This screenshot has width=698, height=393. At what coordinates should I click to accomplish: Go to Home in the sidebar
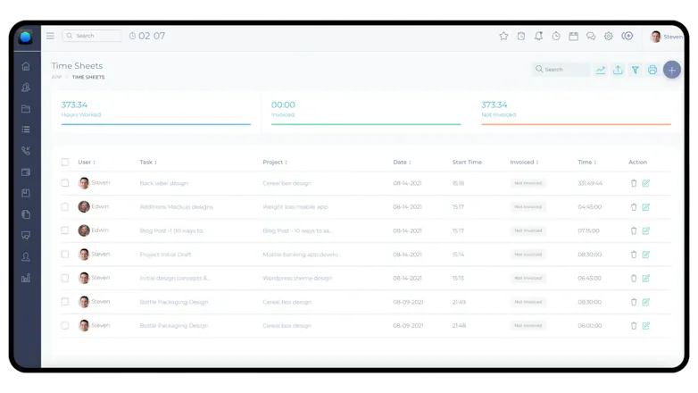tap(26, 66)
